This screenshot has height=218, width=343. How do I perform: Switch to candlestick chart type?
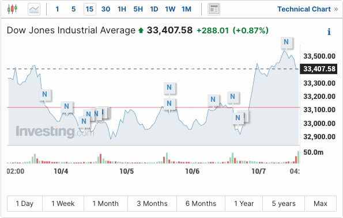click(12, 9)
